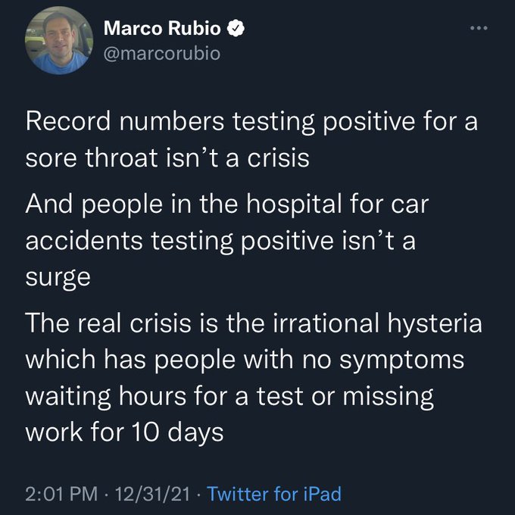The width and height of the screenshot is (515, 515).
Task: Open the Twitter for iPad source link
Action: (273, 495)
